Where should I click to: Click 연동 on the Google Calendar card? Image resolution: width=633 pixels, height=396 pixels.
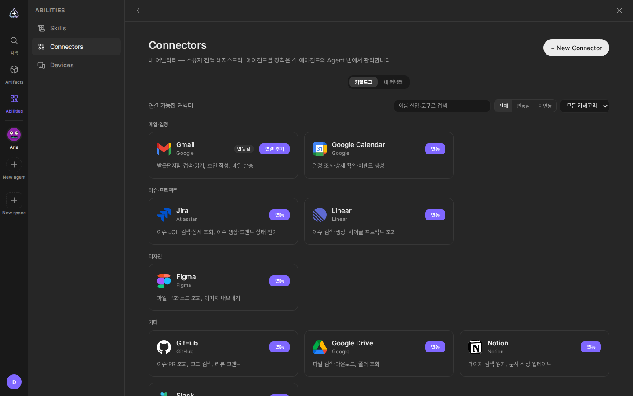(x=435, y=149)
